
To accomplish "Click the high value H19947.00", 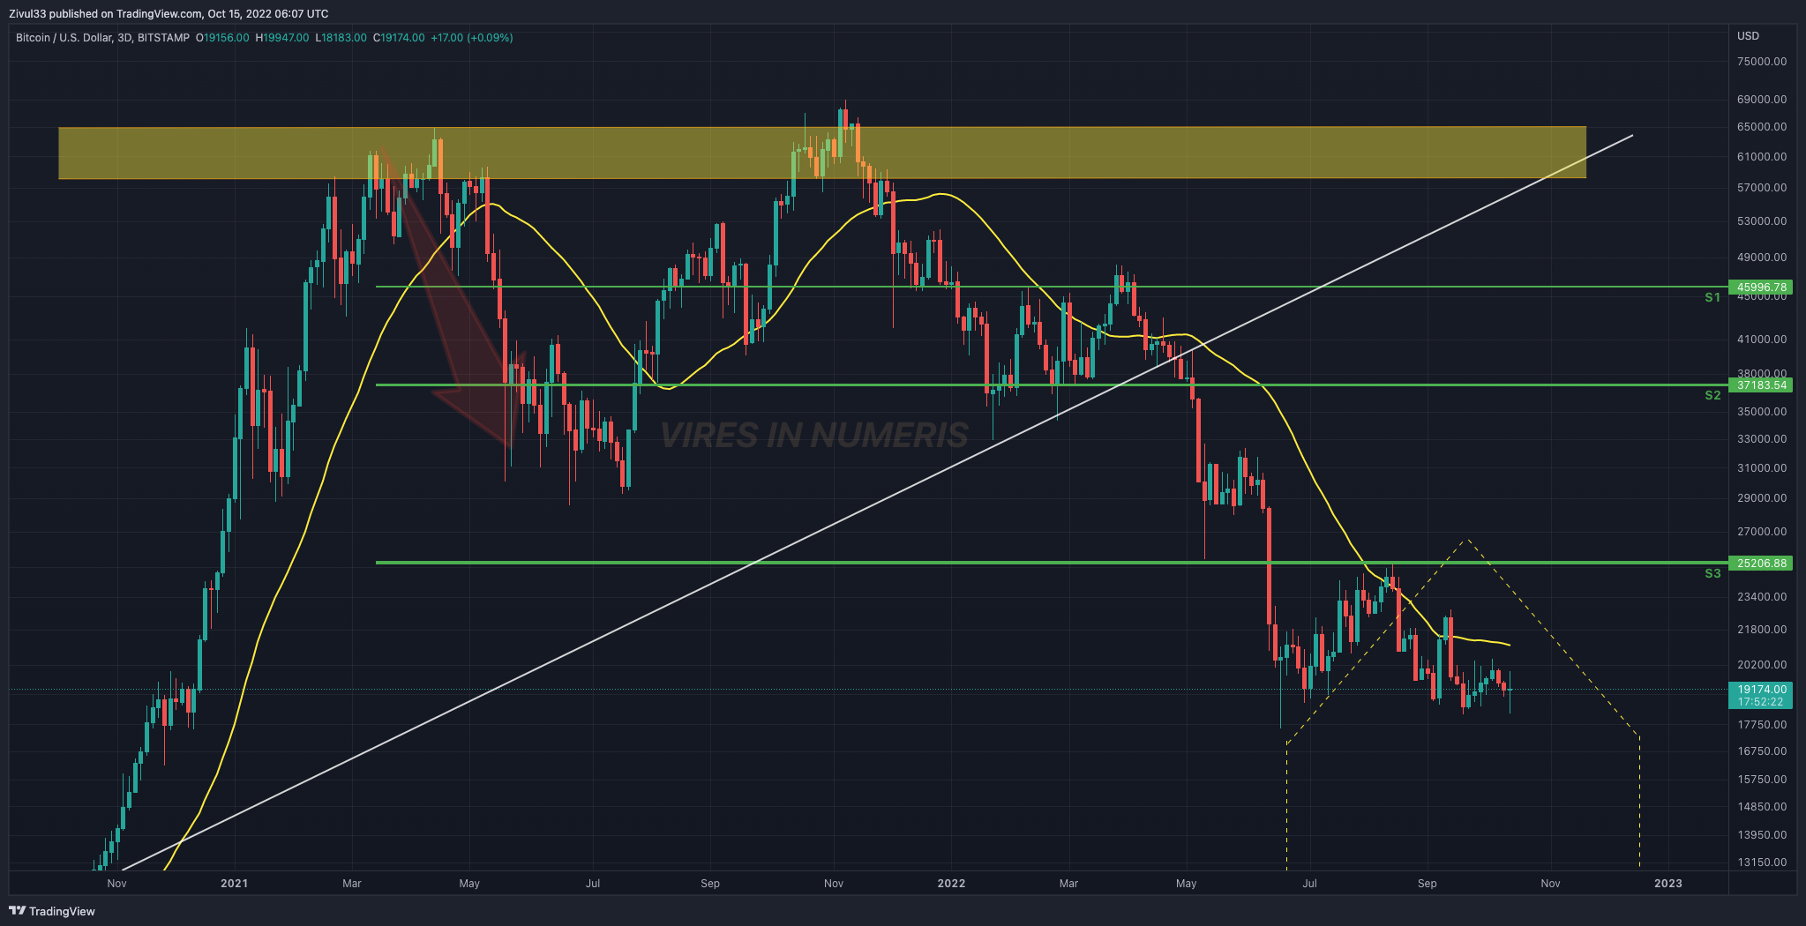I will (x=282, y=38).
